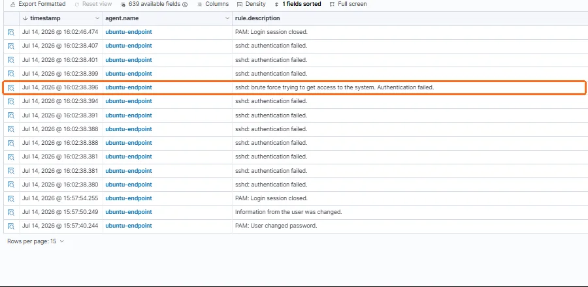The width and height of the screenshot is (588, 287).
Task: Click the Export Formatted button
Action: pyautogui.click(x=37, y=4)
